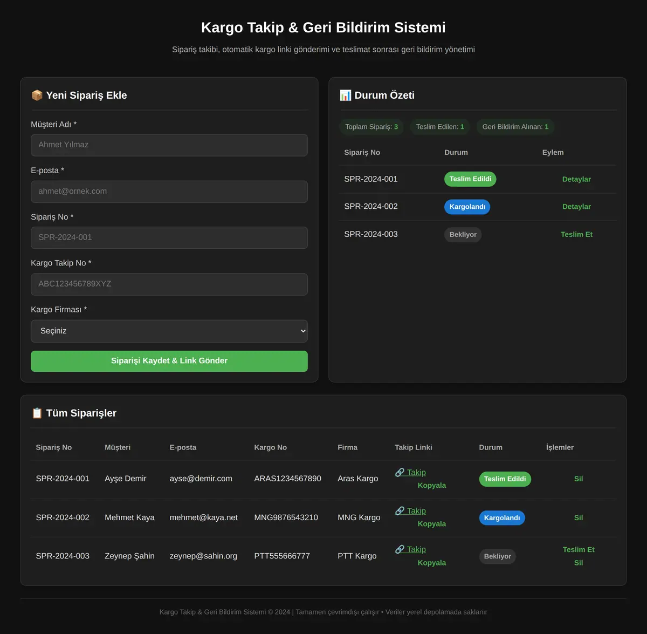
Task: Delete order SPR-2024-001 with Sil
Action: [579, 479]
